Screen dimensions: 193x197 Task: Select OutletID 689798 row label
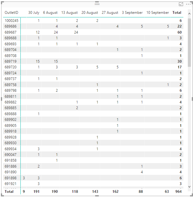point(11,91)
